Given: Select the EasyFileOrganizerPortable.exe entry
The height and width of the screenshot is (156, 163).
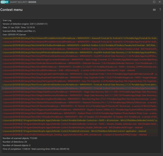Looking at the screenshot, I should point(80,81).
